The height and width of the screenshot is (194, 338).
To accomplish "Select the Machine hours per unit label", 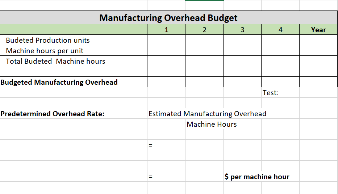I will 45,51.
